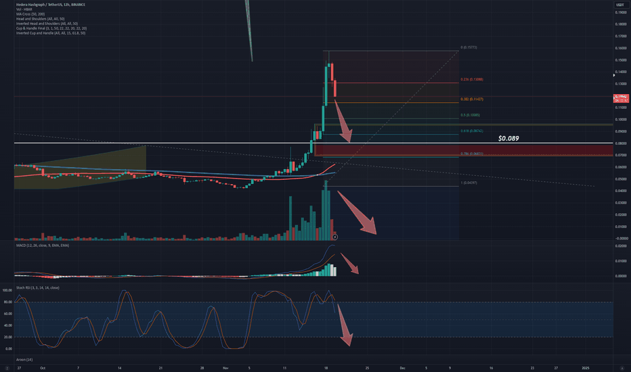Toggle auto-scale icon at the bottom-right corner

622,369
